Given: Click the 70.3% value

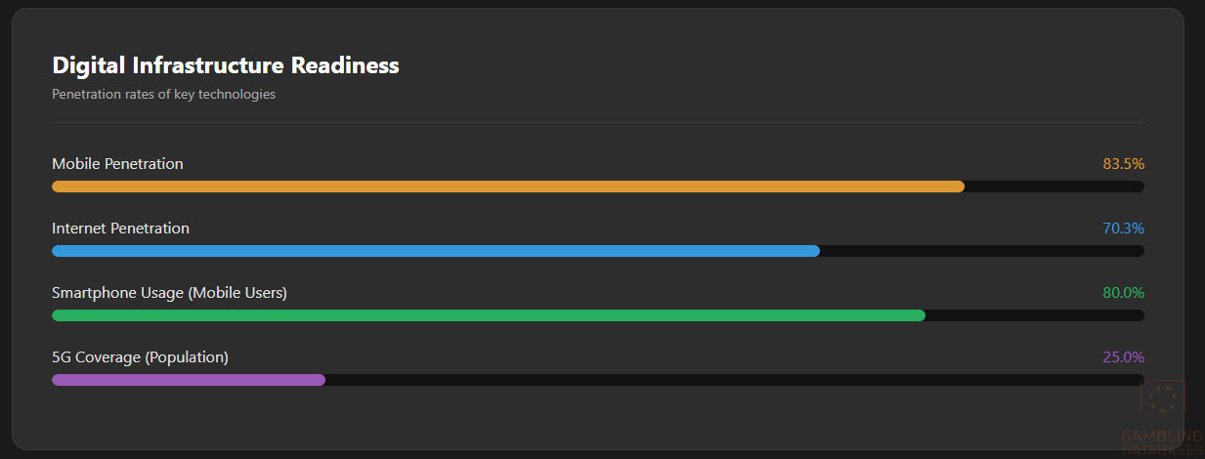Looking at the screenshot, I should click(1123, 229).
